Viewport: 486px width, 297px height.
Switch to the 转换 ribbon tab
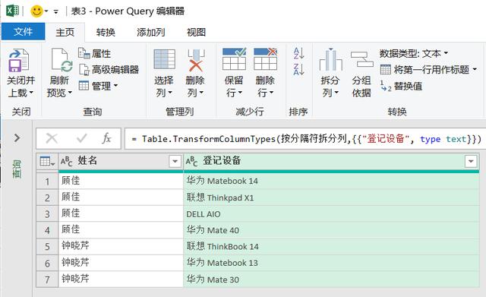click(x=106, y=32)
